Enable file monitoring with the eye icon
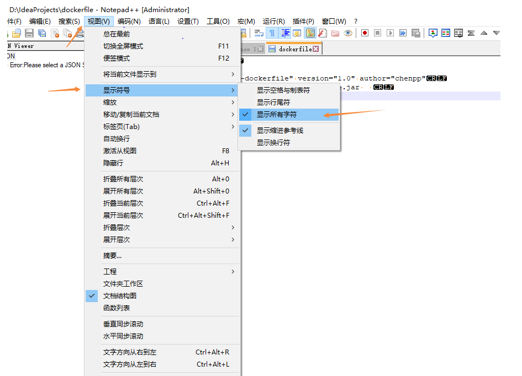This screenshot has width=522, height=376. pyautogui.click(x=349, y=33)
